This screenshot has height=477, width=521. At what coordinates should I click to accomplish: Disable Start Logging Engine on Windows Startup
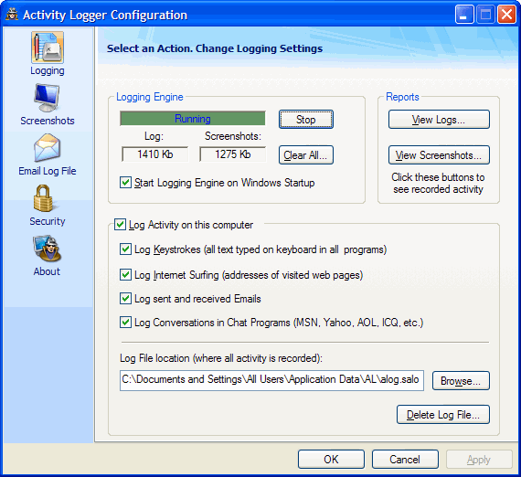[125, 183]
